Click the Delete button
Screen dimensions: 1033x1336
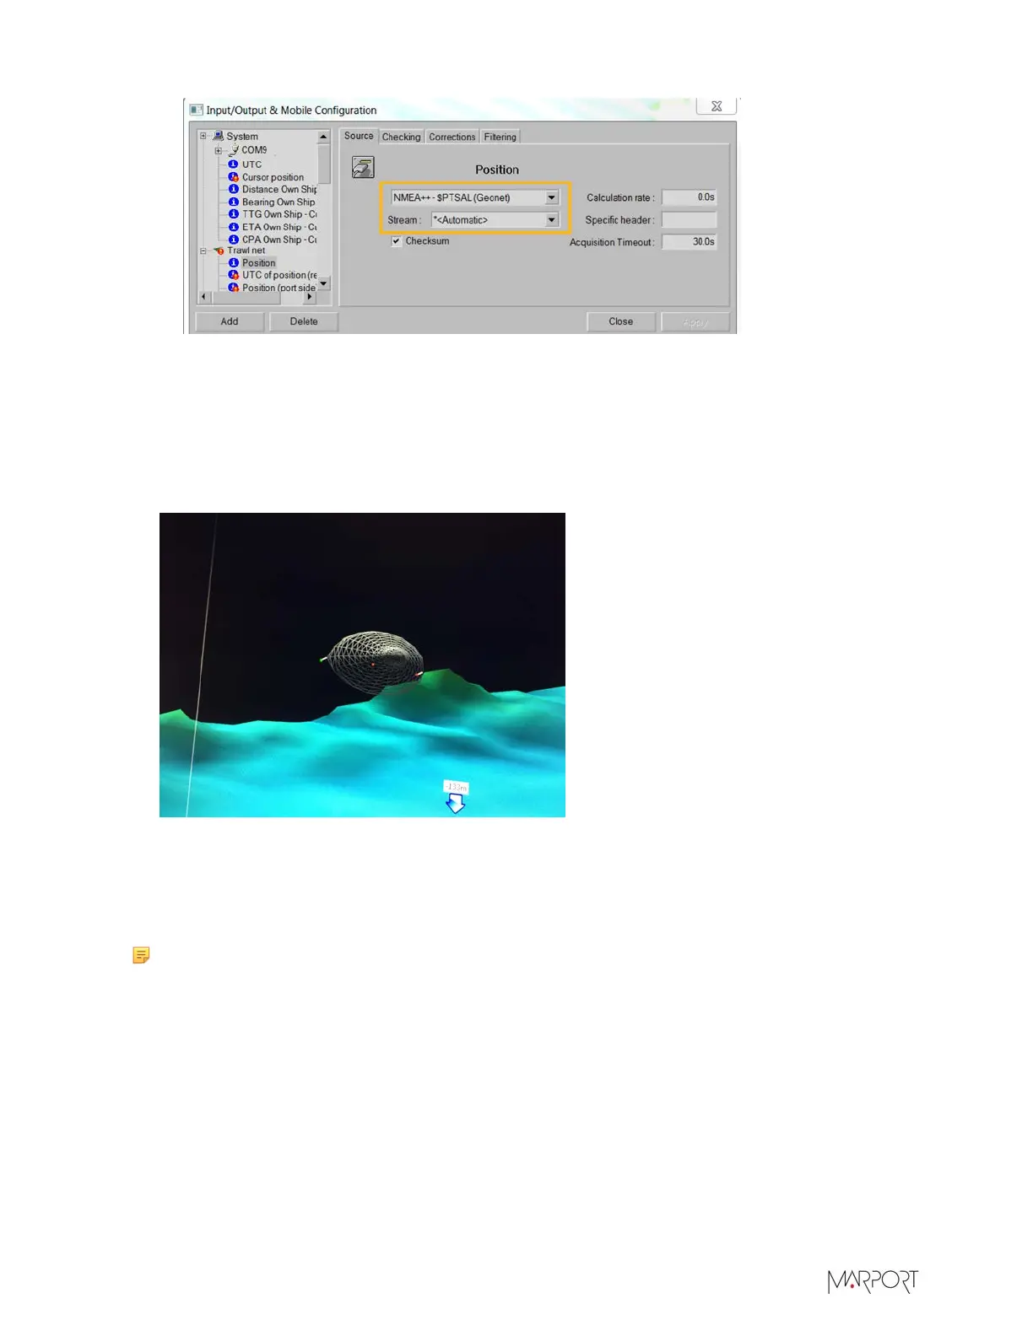(x=304, y=321)
